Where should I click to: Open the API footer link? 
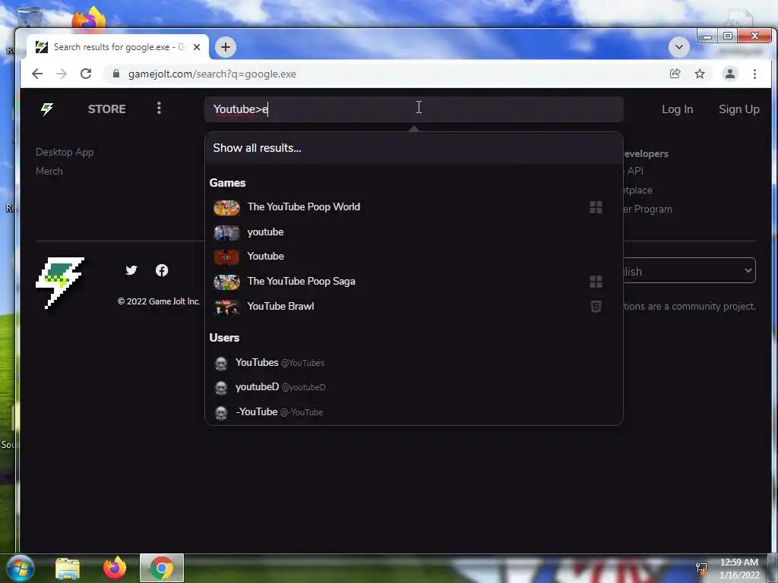click(x=634, y=171)
